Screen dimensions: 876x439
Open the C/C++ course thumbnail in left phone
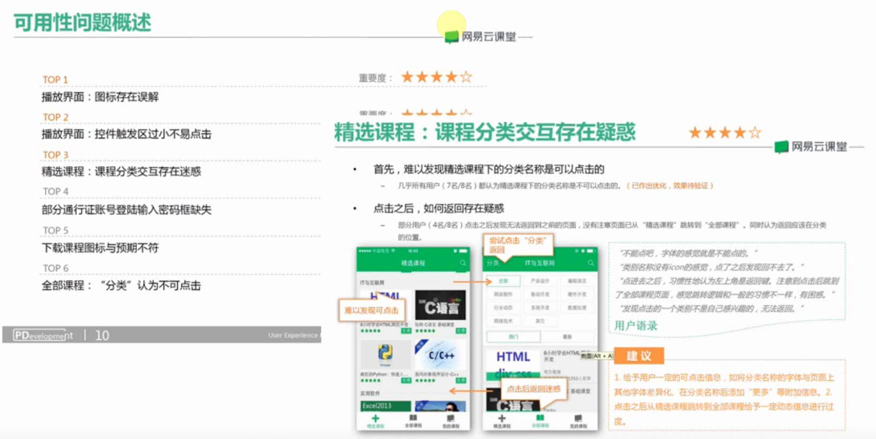click(x=441, y=355)
